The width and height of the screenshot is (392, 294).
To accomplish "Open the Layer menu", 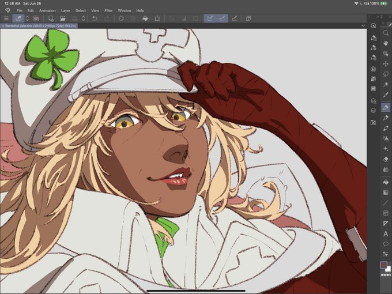I will click(66, 10).
